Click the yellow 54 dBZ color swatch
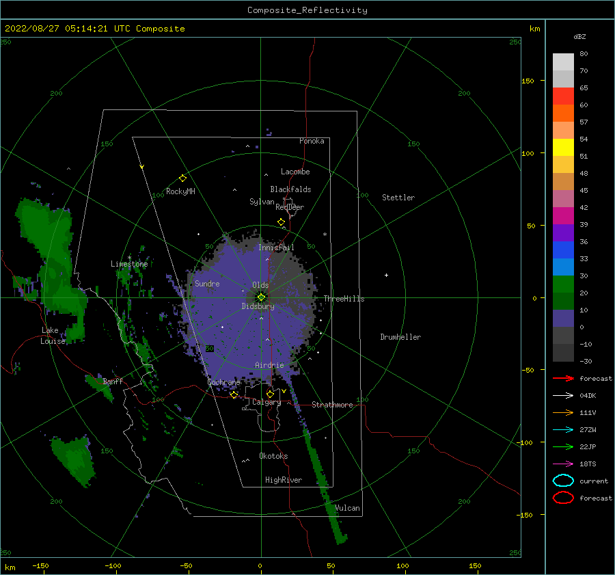615x575 pixels. point(563,148)
